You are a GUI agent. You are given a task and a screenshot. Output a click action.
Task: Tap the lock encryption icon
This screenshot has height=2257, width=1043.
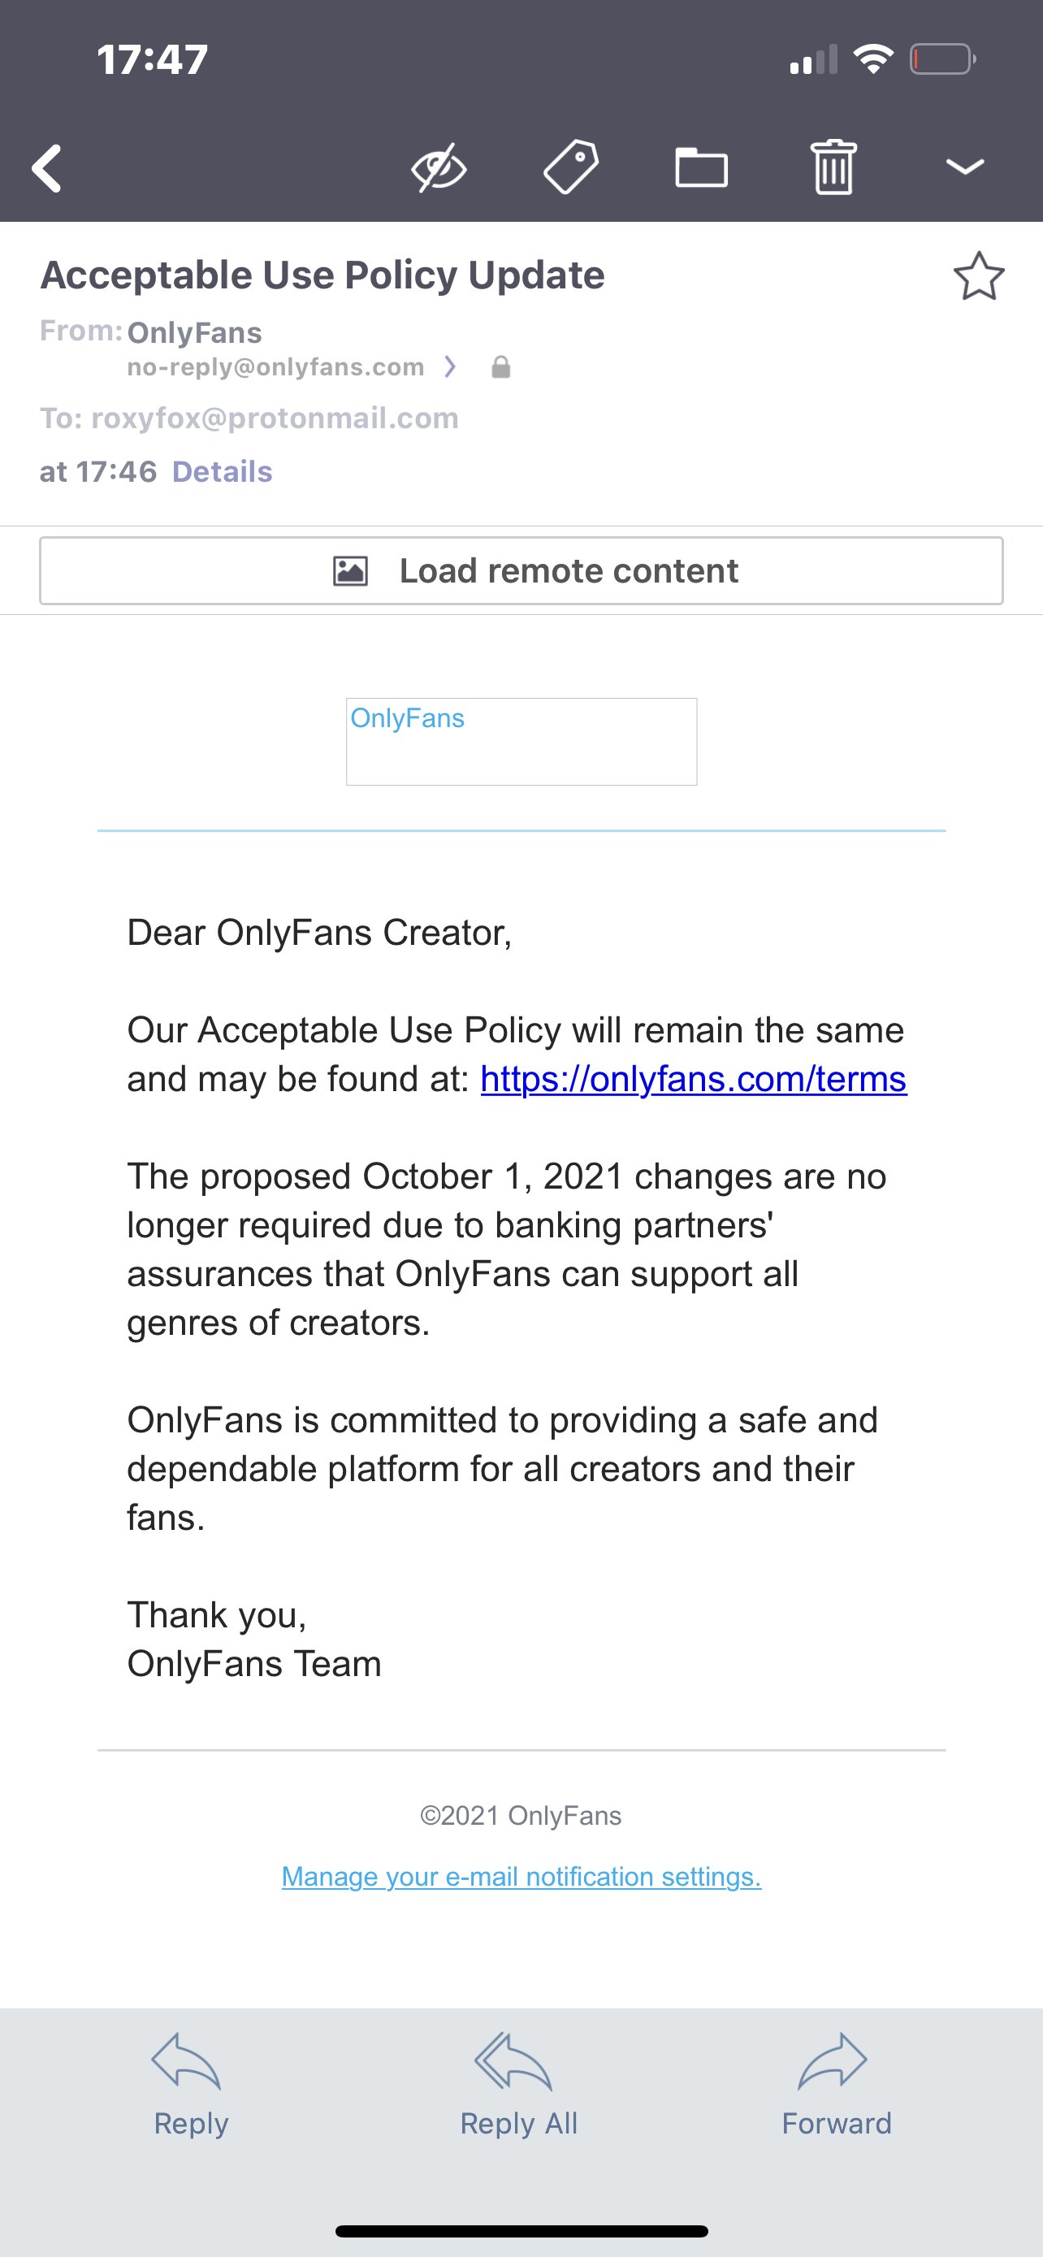501,367
